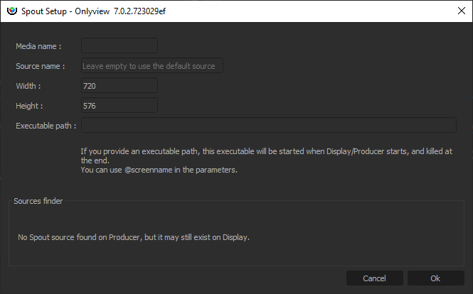Focus the Media name input field

coord(119,45)
